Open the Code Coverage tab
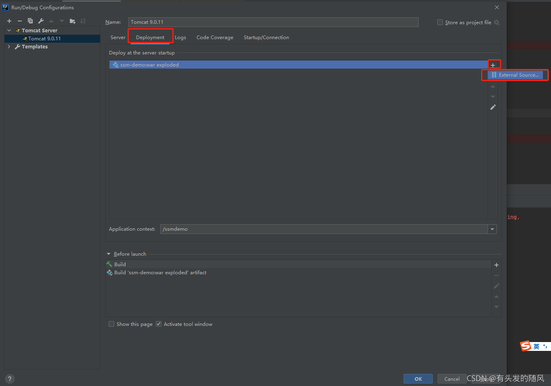 pos(215,38)
